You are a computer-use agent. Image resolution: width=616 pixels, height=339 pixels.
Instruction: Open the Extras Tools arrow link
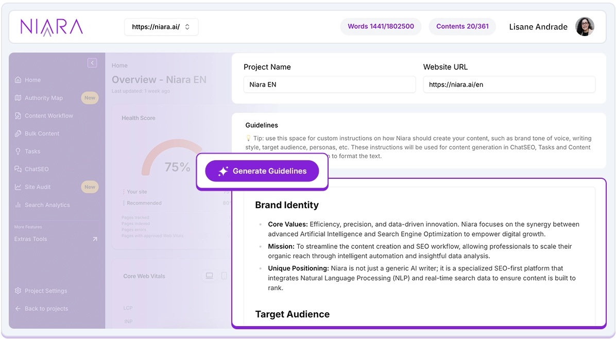pyautogui.click(x=95, y=239)
